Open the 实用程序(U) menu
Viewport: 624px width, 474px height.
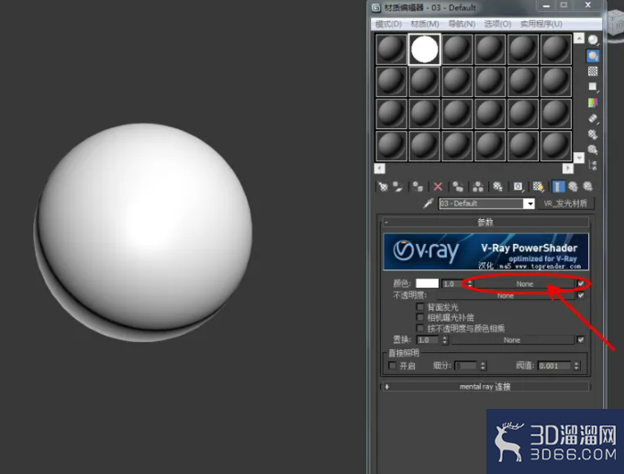[541, 24]
